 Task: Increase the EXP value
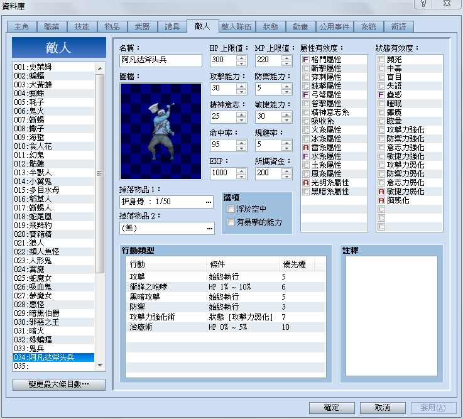pyautogui.click(x=241, y=171)
